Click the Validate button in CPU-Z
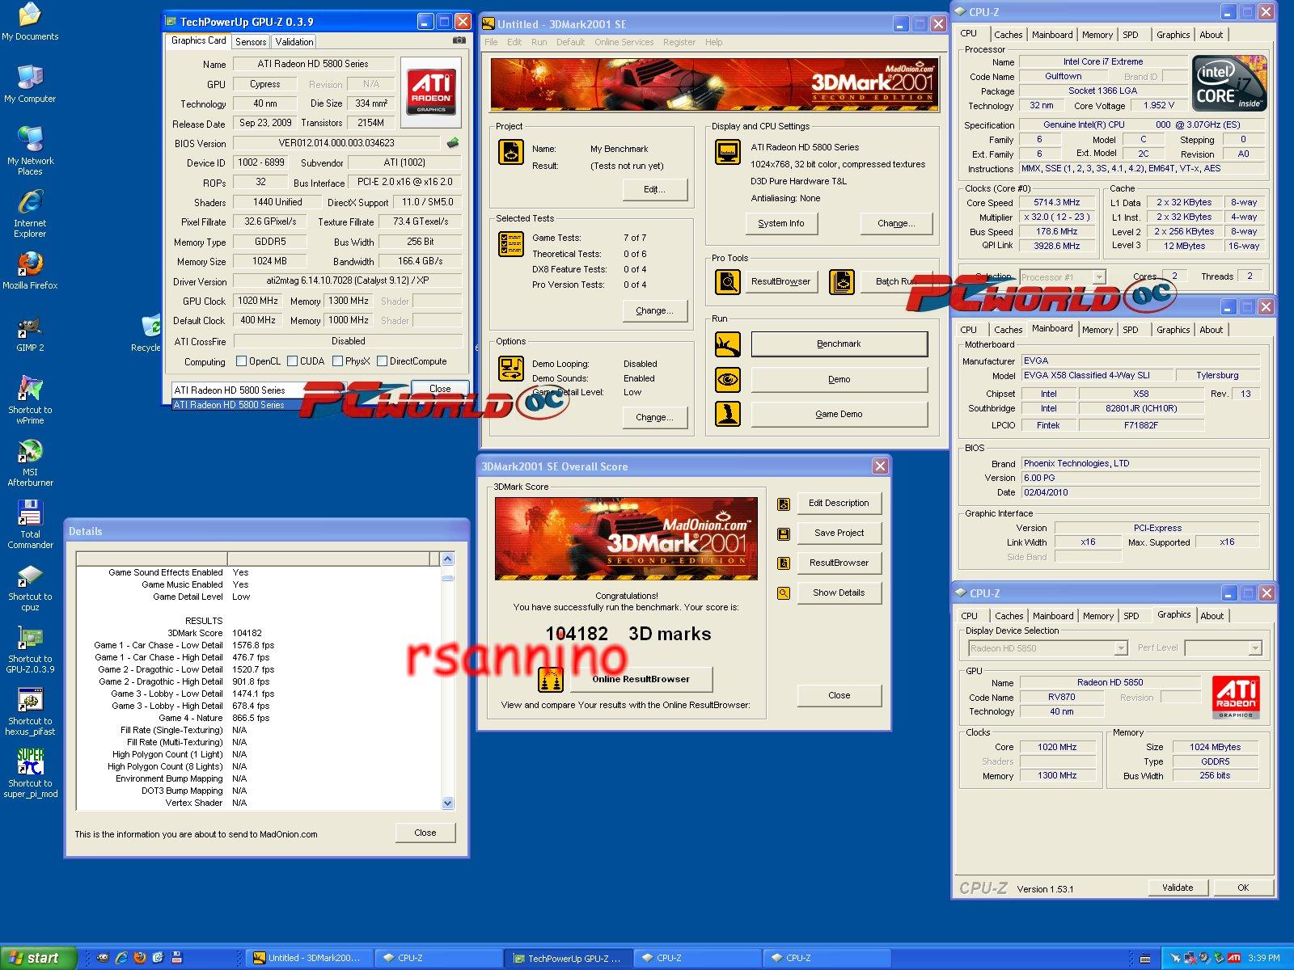The height and width of the screenshot is (970, 1294). 1178,888
